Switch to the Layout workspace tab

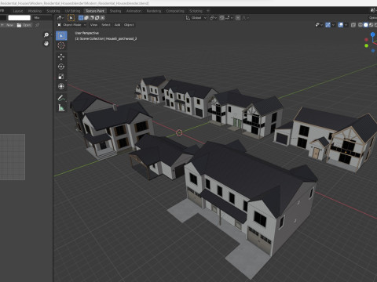18,11
